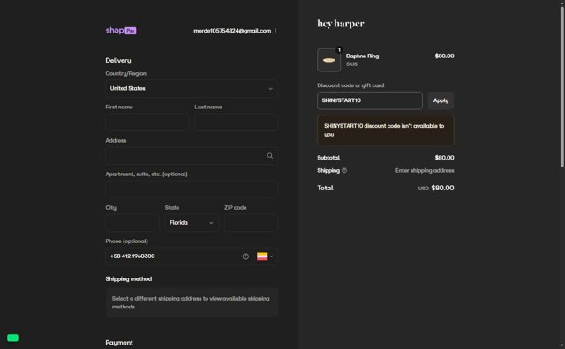Click the Enter shipping address text
Image resolution: width=565 pixels, height=349 pixels.
(x=425, y=171)
